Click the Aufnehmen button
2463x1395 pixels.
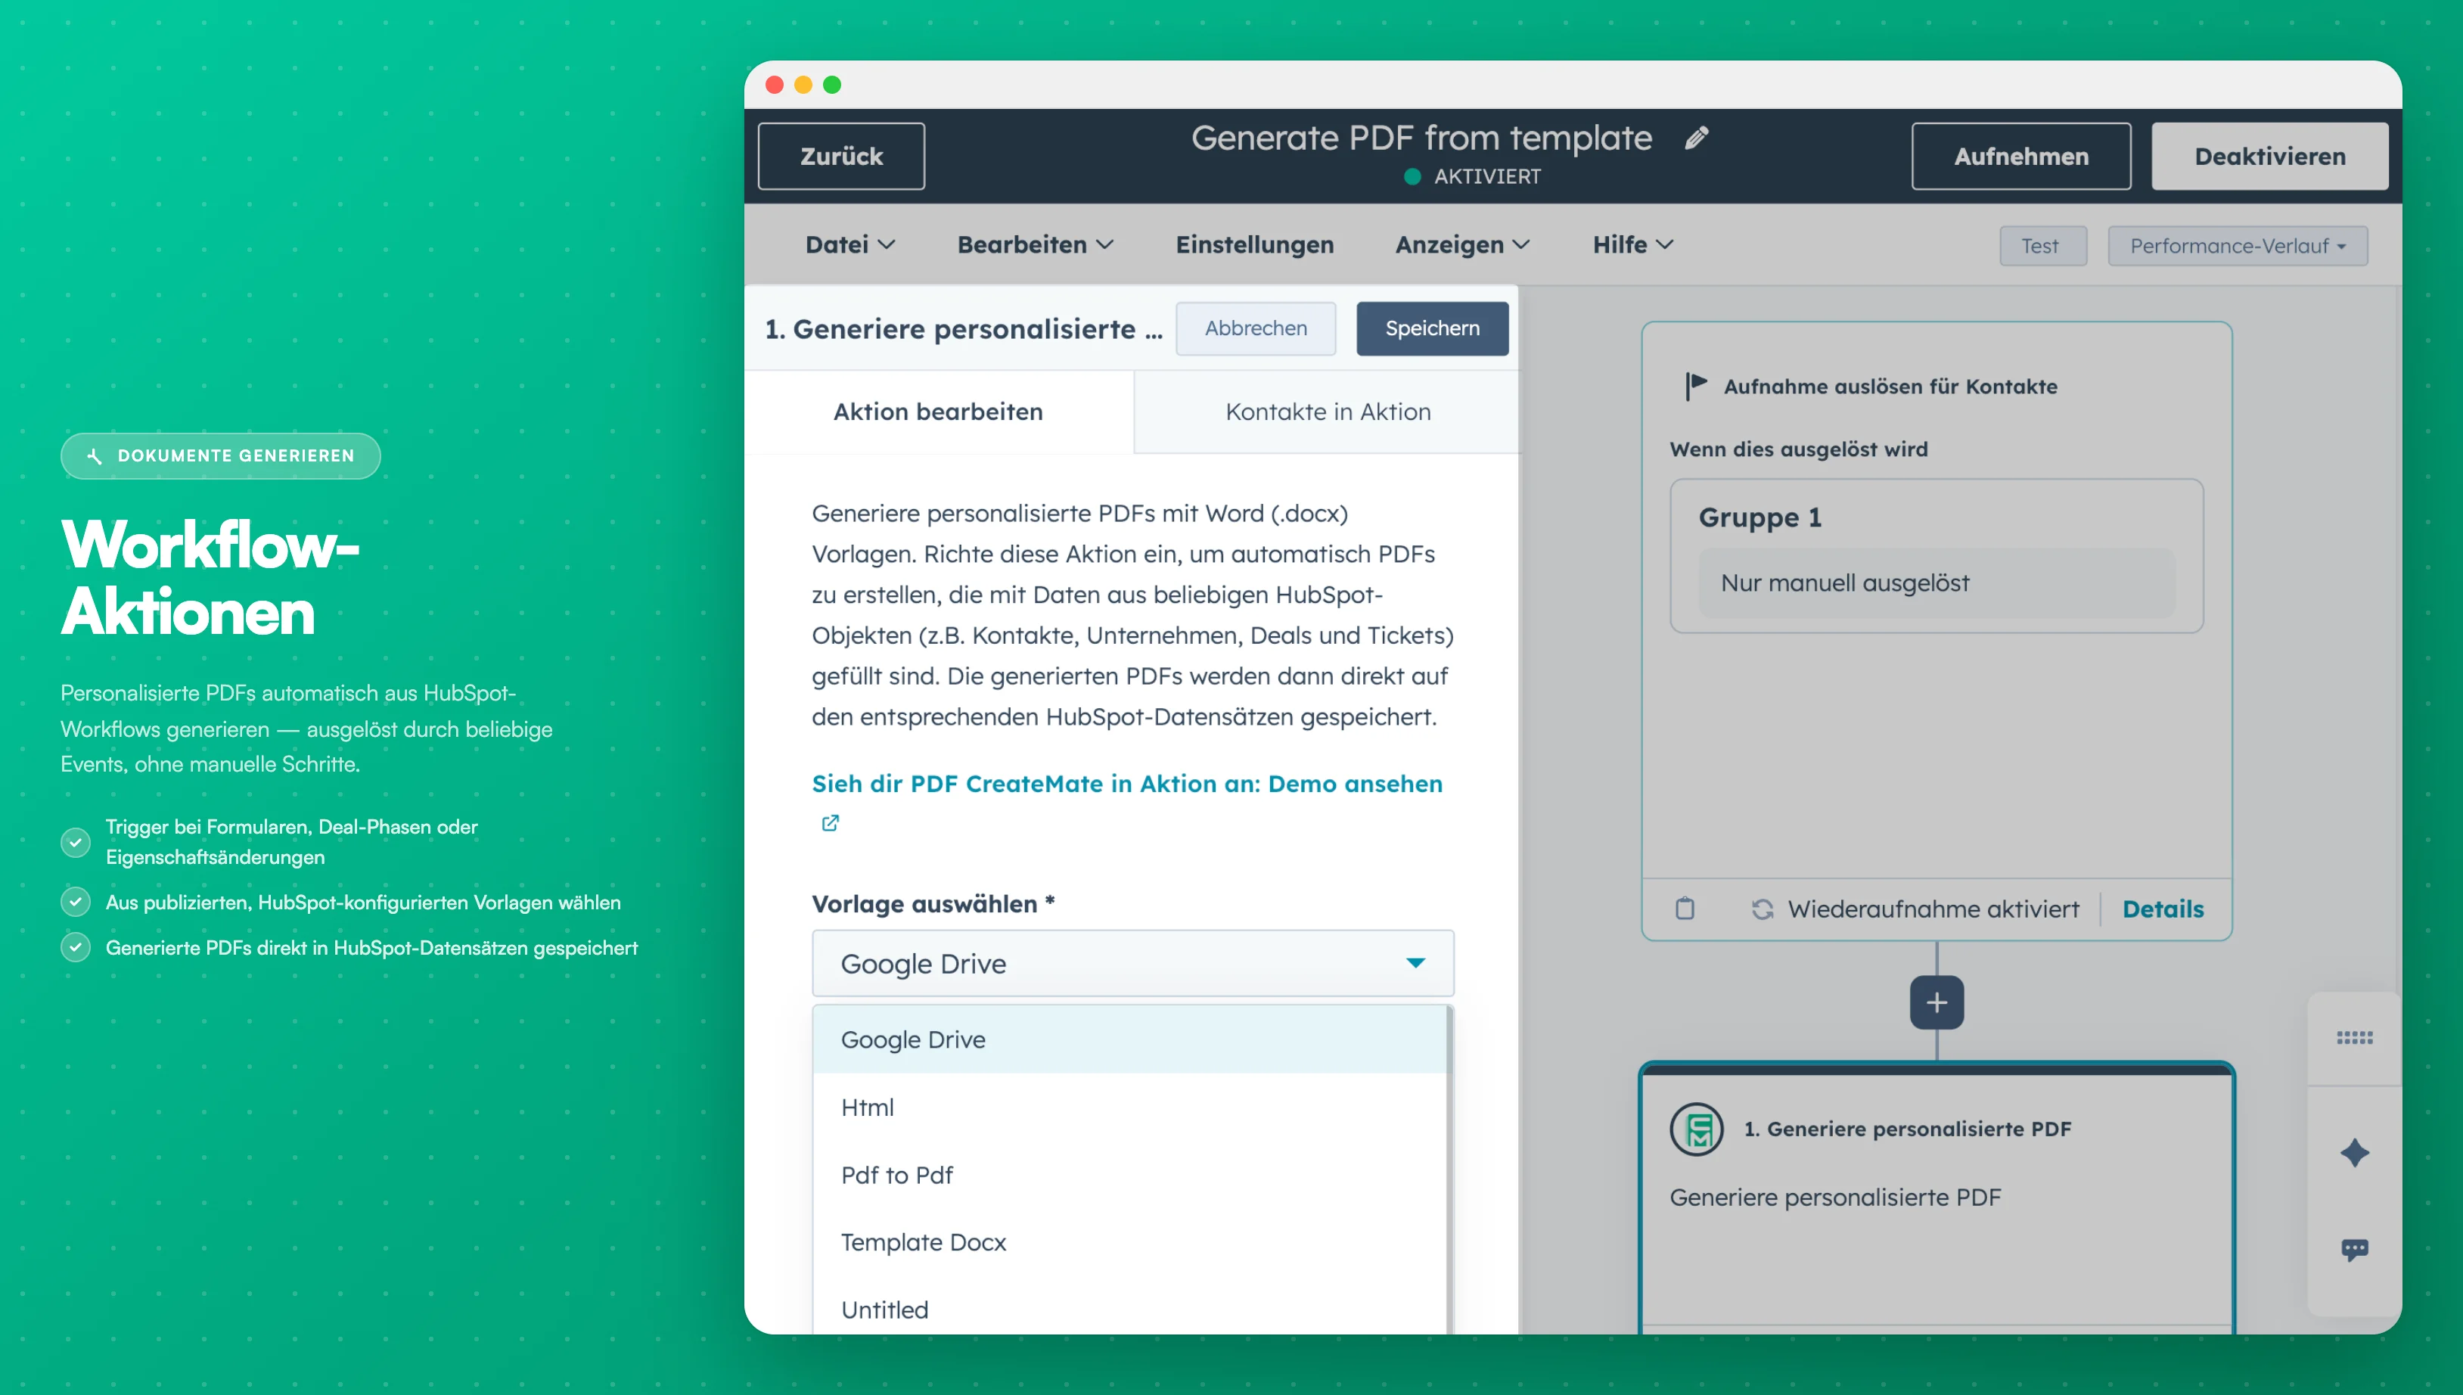point(2021,156)
